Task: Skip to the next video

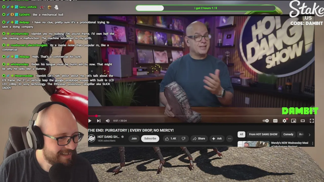Action: [x=99, y=121]
